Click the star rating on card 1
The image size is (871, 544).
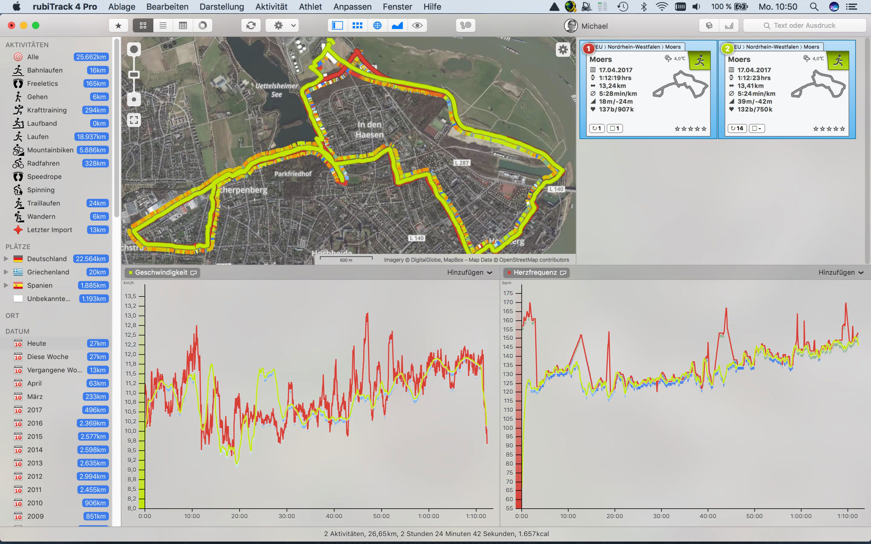pos(690,129)
